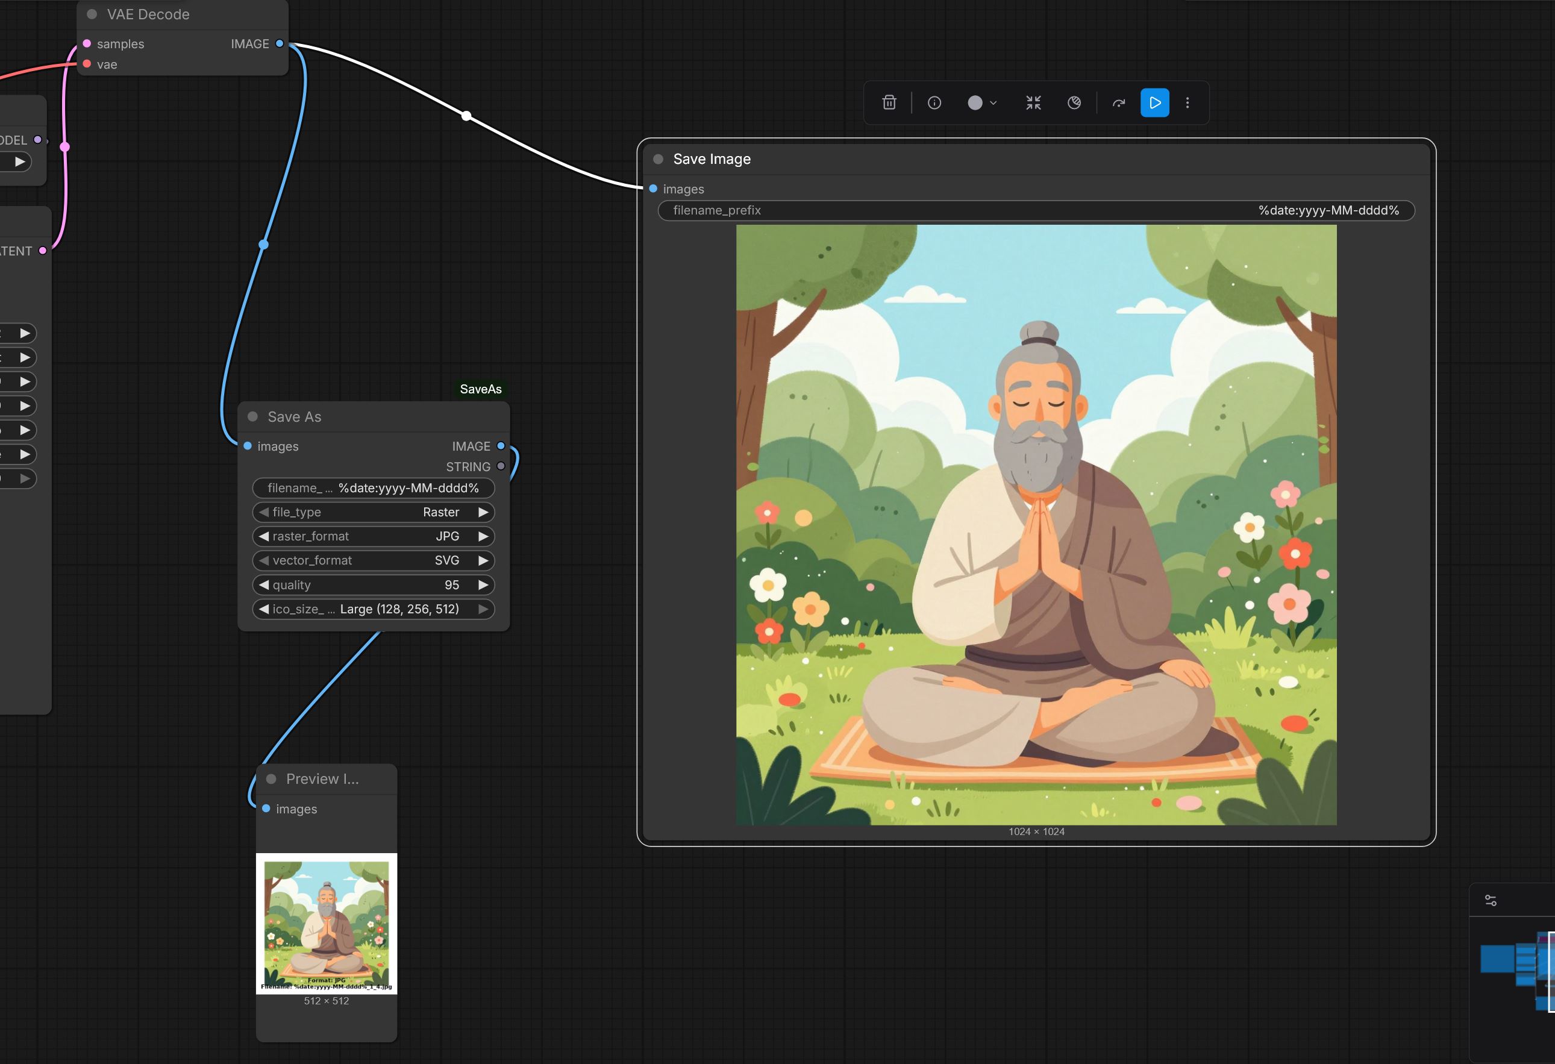Click the node mask/shape icon in toolbar
The width and height of the screenshot is (1555, 1064).
coord(1074,102)
